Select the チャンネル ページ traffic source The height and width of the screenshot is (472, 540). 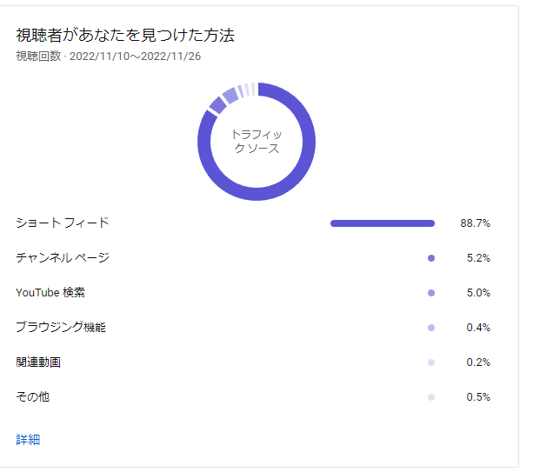pos(63,257)
